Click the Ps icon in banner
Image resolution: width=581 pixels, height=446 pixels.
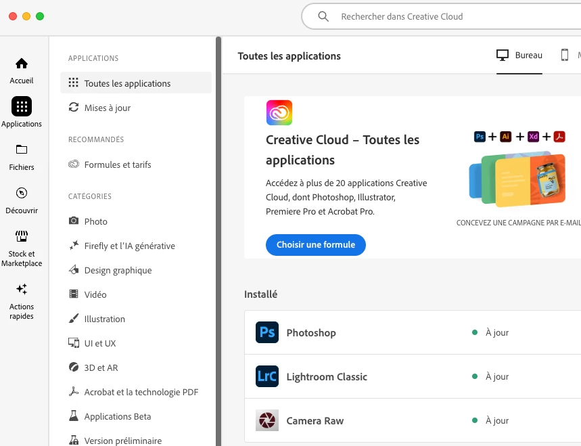(480, 137)
